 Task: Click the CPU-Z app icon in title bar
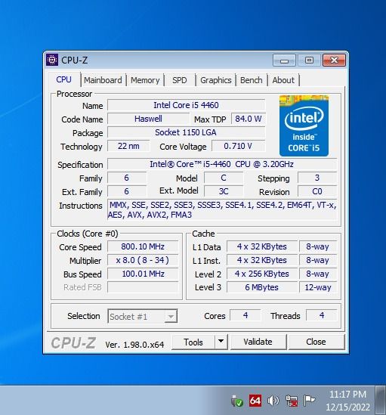(x=52, y=60)
